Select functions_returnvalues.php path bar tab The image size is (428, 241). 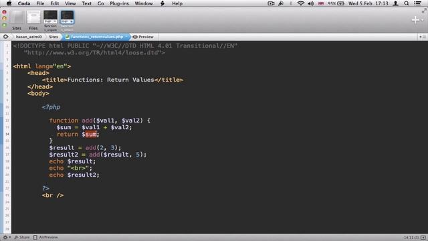pyautogui.click(x=96, y=37)
